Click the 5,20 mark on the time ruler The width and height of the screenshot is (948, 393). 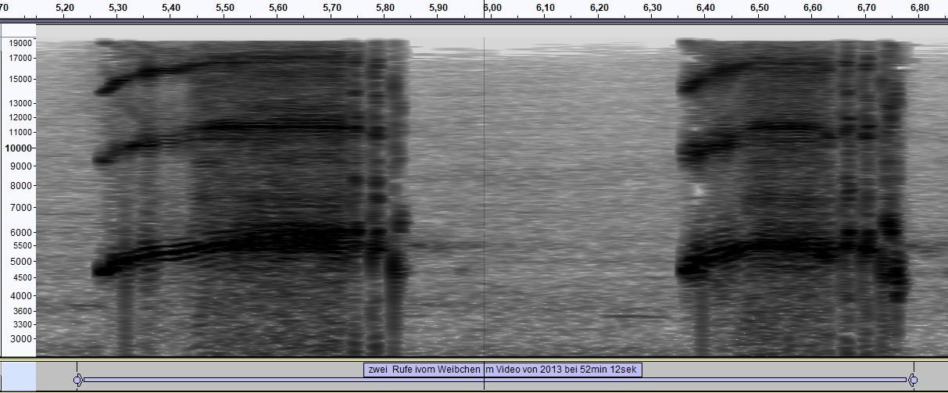64,8
